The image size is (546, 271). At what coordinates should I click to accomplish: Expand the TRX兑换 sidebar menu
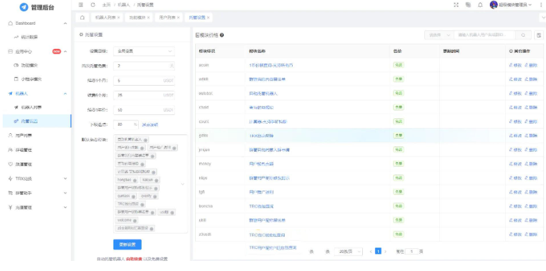tap(65, 179)
